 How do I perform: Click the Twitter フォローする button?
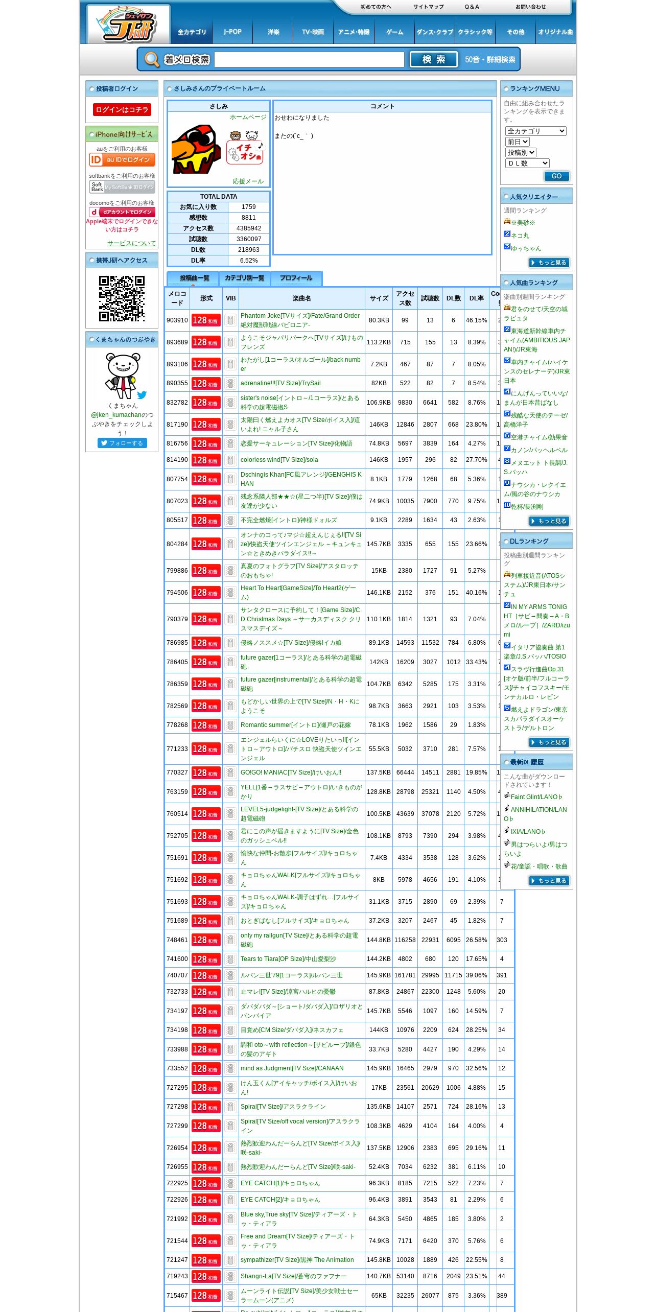point(122,443)
